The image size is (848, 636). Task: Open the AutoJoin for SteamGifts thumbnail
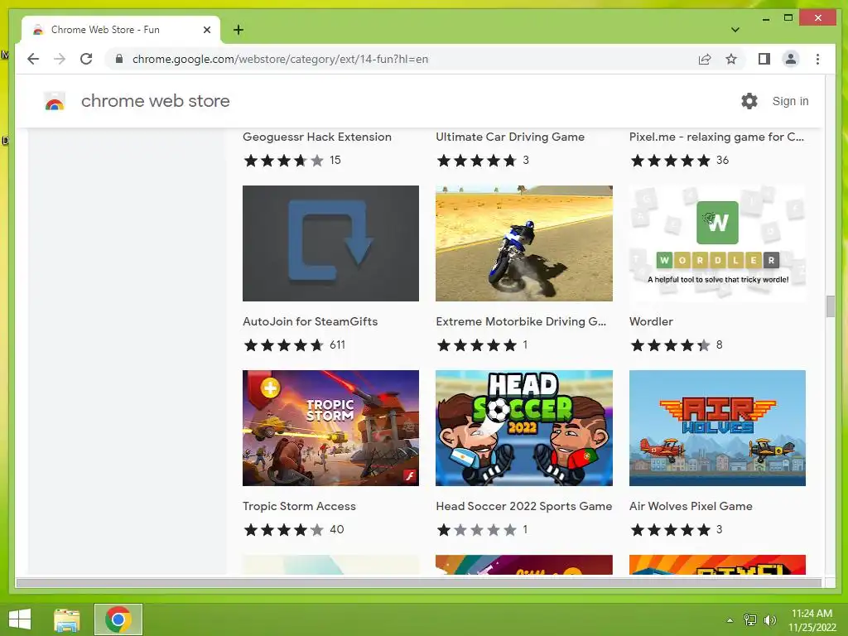[330, 243]
